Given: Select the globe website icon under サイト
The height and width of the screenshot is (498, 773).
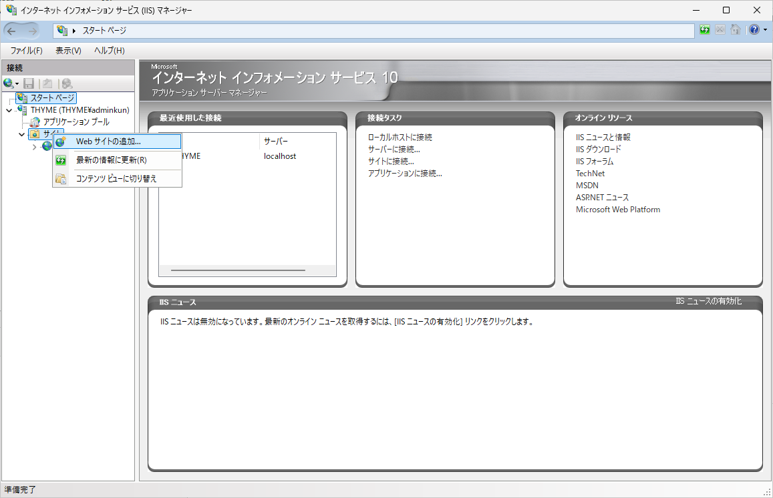Looking at the screenshot, I should pyautogui.click(x=47, y=146).
